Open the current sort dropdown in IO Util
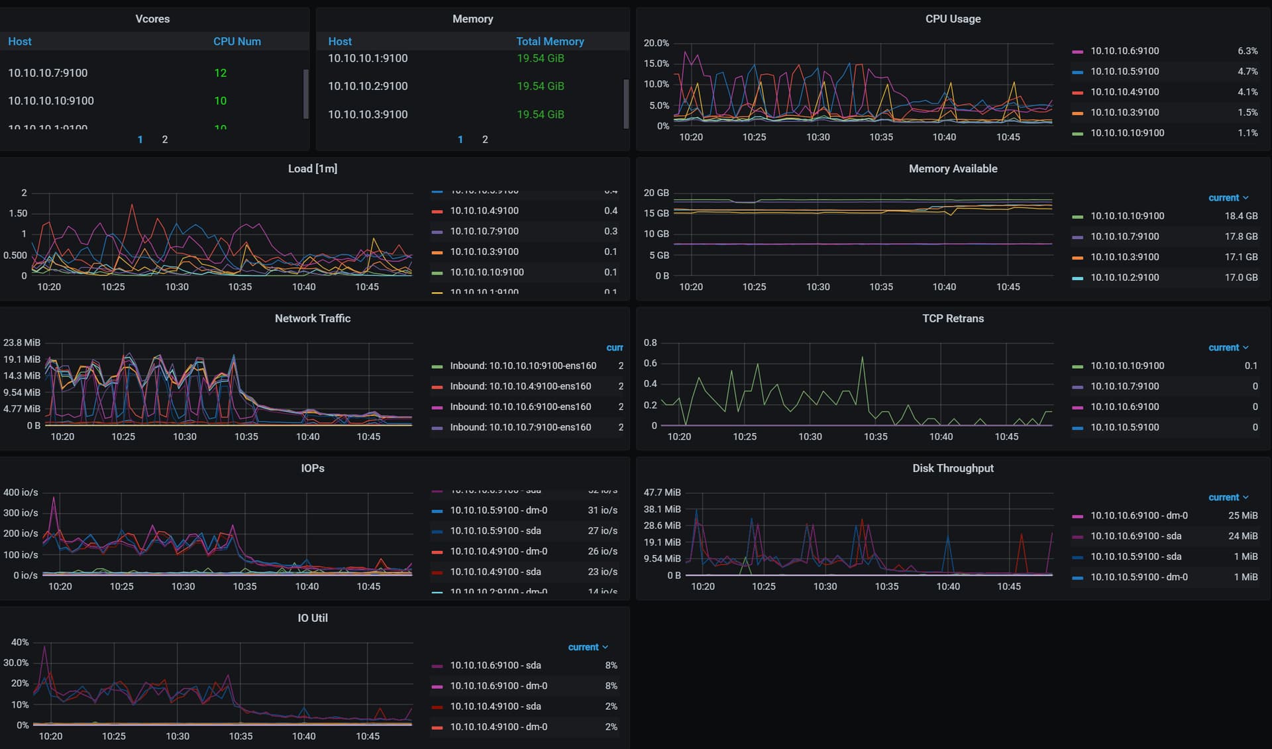 pyautogui.click(x=587, y=647)
